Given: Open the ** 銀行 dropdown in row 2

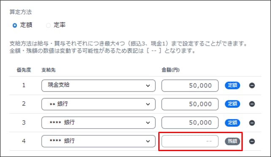Looking at the screenshot, I should click(x=98, y=104).
